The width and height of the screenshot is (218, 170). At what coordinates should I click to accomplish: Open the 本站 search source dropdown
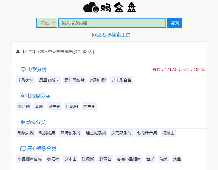[x=47, y=23]
